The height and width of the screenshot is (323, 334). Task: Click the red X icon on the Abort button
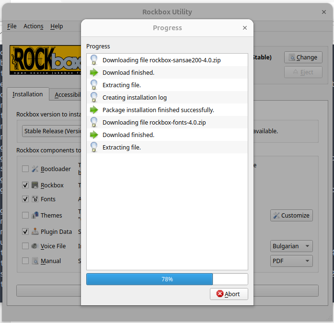pyautogui.click(x=219, y=294)
